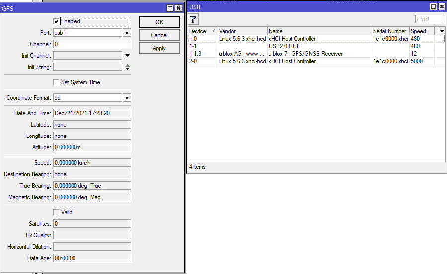Select the Satellites value field

point(92,223)
